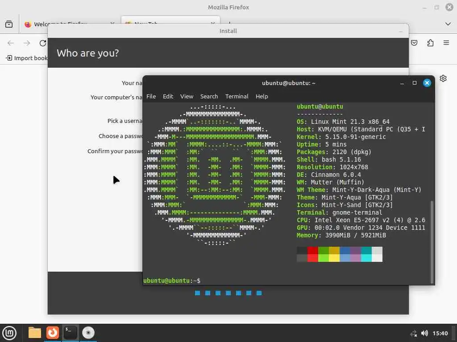Click the dark green swatch in neofetch palette
Image resolution: width=457 pixels, height=342 pixels.
324,250
